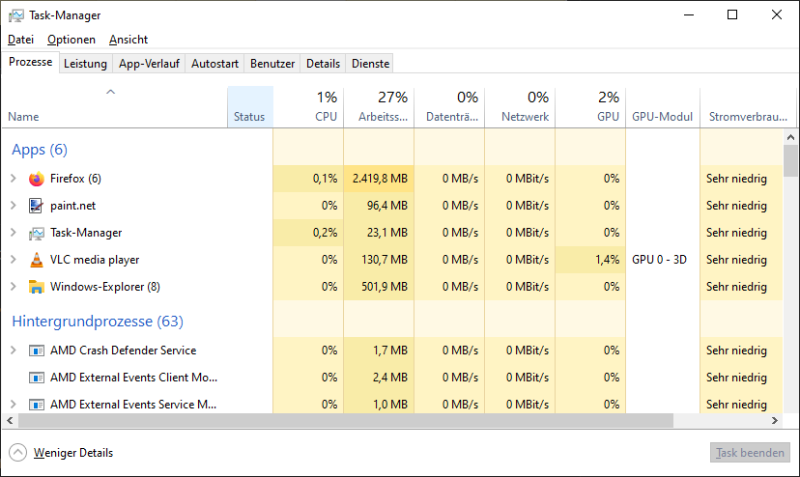Expand the AMD External Events Service entry
Image resolution: width=800 pixels, height=477 pixels.
click(x=14, y=405)
